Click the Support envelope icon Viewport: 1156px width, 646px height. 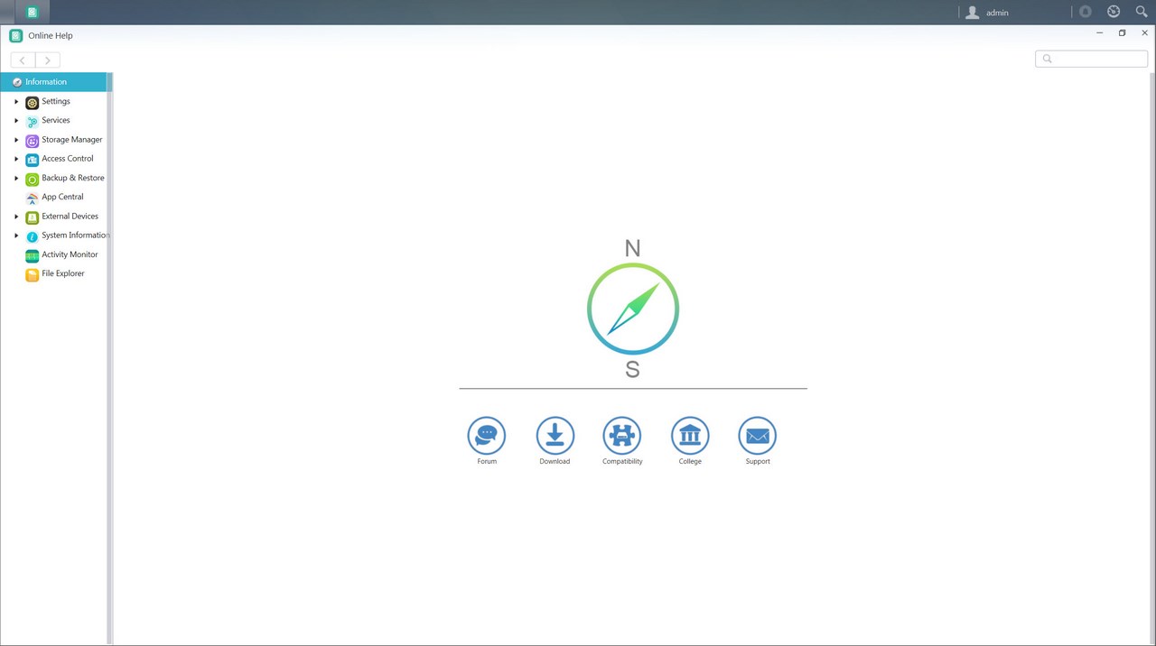click(x=758, y=436)
